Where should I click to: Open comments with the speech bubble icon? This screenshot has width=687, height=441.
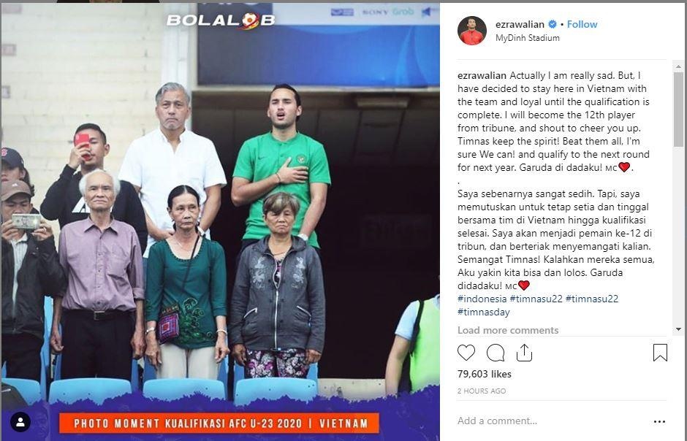click(496, 353)
